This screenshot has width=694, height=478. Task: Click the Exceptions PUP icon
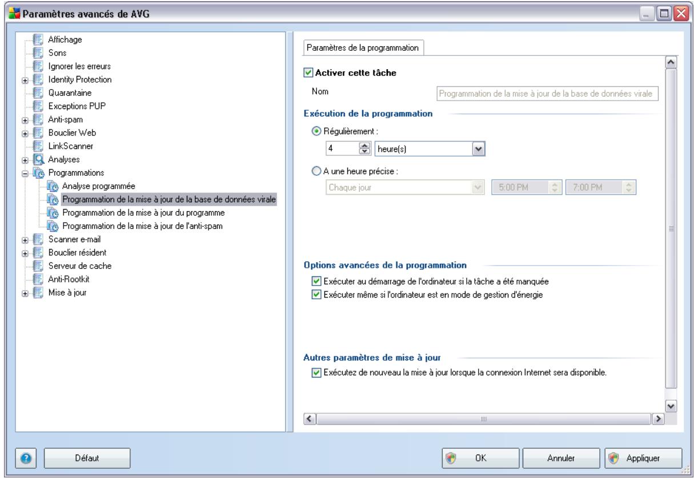[x=38, y=106]
